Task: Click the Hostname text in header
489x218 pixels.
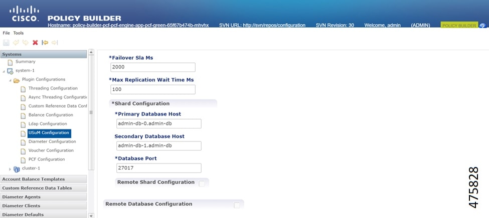Action: 128,25
